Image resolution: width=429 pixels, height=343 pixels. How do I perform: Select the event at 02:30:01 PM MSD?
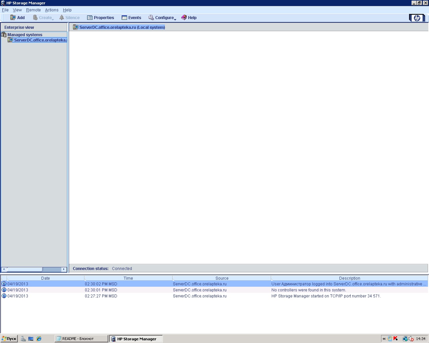click(x=214, y=290)
